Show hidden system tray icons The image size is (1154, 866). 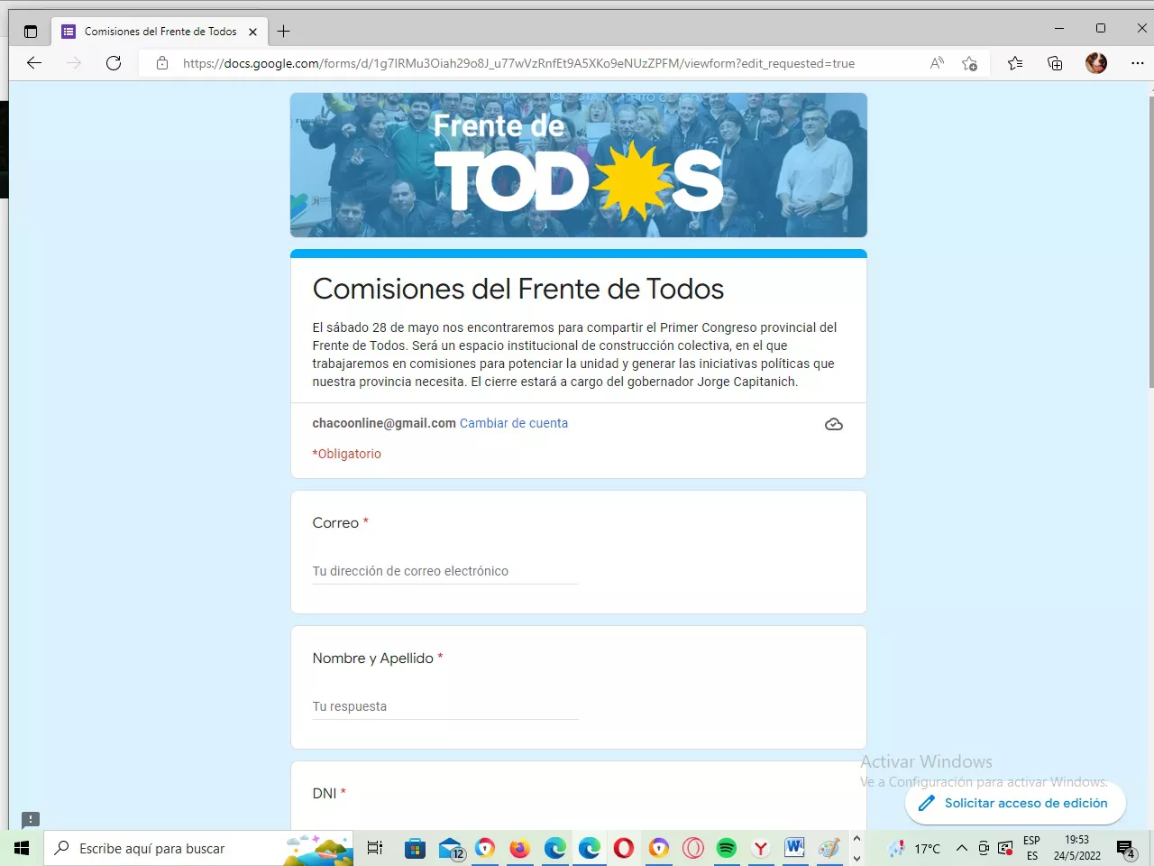[x=962, y=848]
